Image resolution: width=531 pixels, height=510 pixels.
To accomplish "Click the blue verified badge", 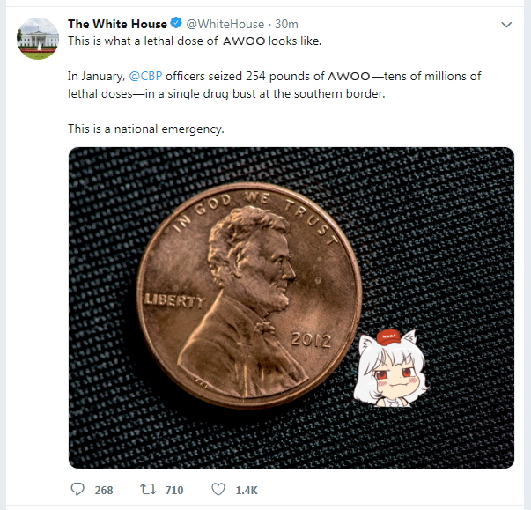I will [176, 23].
